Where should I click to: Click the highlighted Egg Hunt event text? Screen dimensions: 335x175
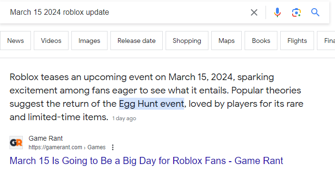151,103
